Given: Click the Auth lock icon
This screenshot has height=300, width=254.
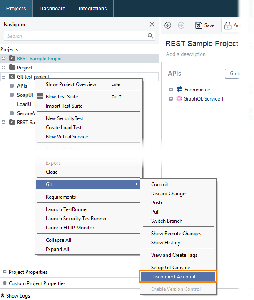Looking at the screenshot, I should point(228,25).
